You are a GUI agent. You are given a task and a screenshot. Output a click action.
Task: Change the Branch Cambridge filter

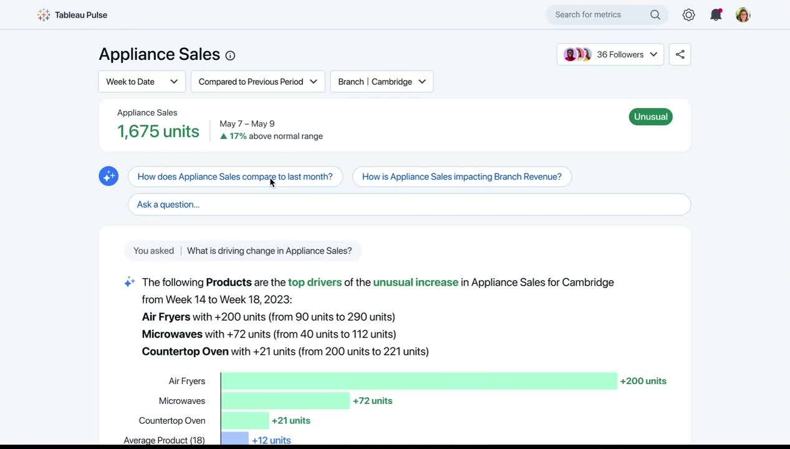pyautogui.click(x=382, y=81)
